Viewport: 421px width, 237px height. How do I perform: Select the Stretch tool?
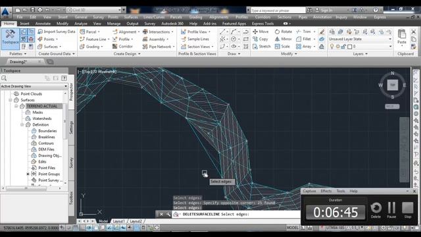click(x=262, y=47)
